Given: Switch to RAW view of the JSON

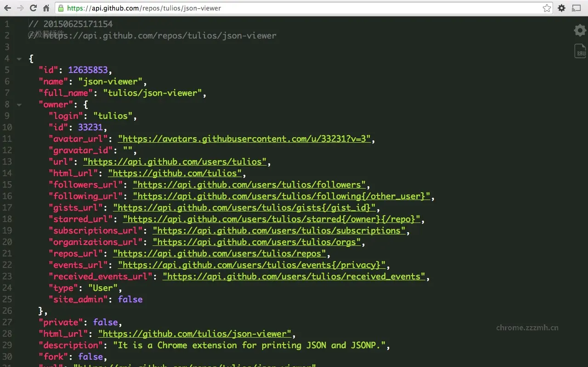Looking at the screenshot, I should 579,50.
